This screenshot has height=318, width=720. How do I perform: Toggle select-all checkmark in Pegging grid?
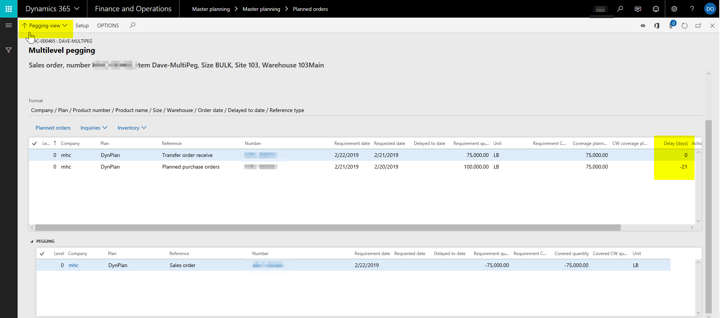point(42,254)
